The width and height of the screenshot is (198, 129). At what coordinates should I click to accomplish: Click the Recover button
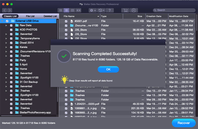pyautogui.click(x=183, y=123)
